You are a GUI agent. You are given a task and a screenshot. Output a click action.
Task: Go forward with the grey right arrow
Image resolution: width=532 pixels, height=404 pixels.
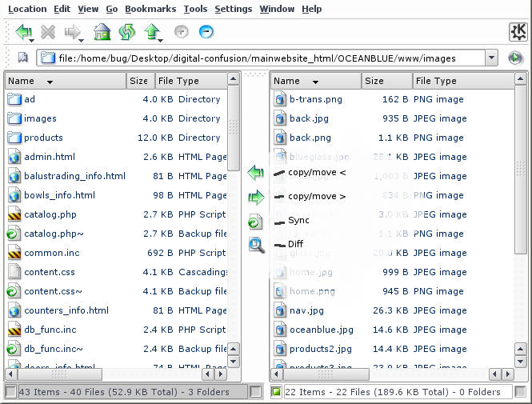point(72,32)
